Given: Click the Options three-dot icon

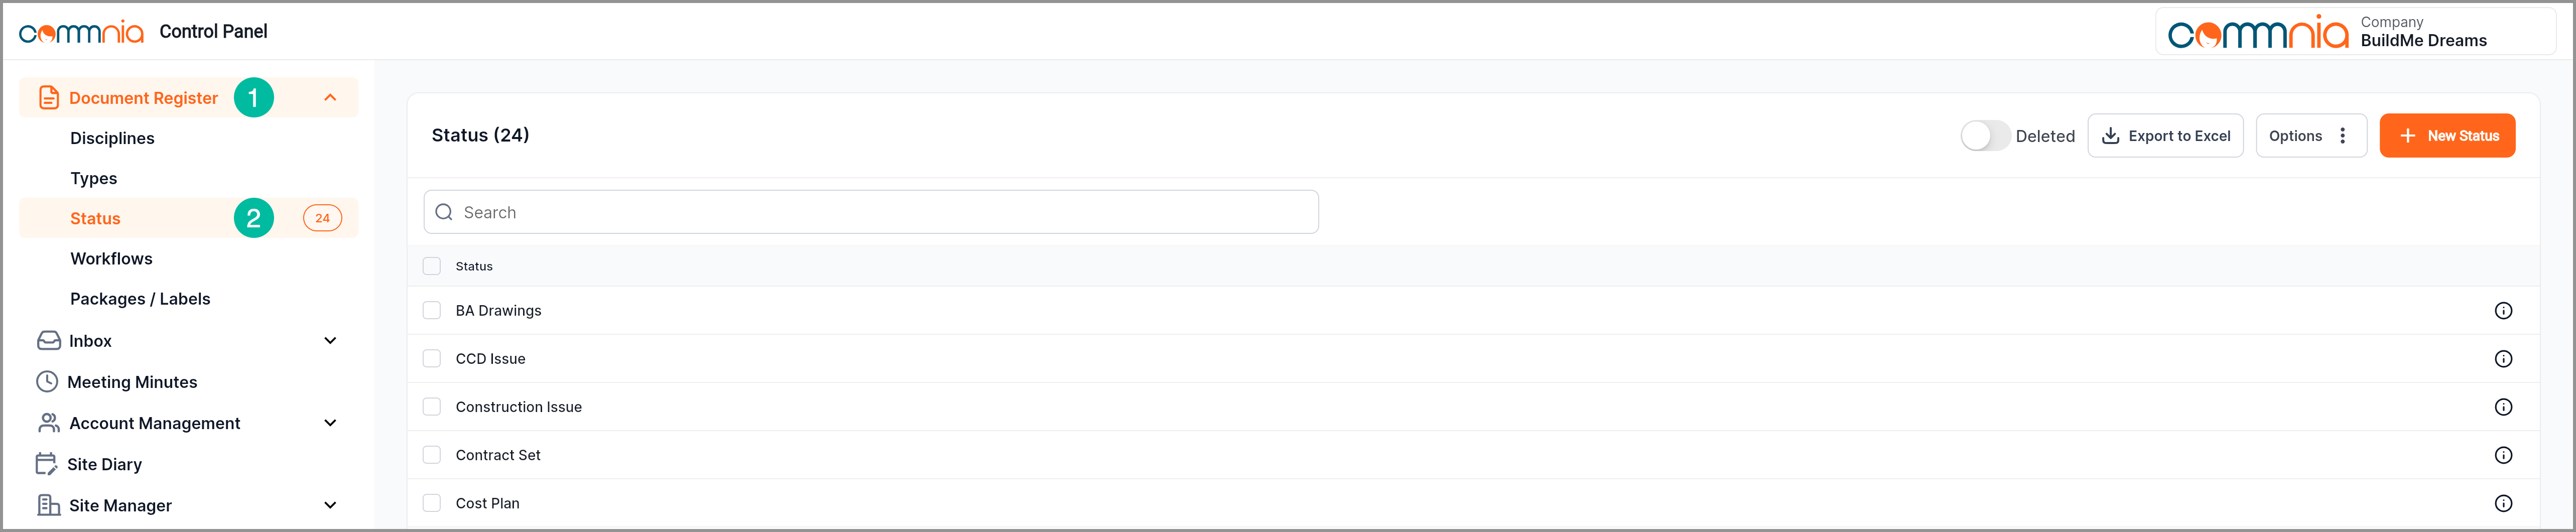Looking at the screenshot, I should 2342,136.
